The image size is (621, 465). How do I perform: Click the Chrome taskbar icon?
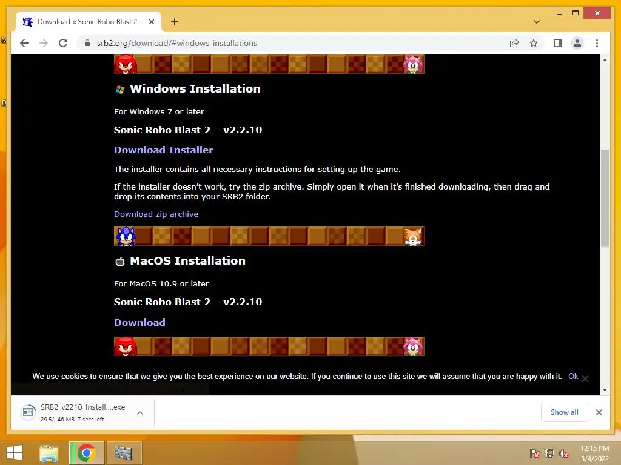click(86, 453)
